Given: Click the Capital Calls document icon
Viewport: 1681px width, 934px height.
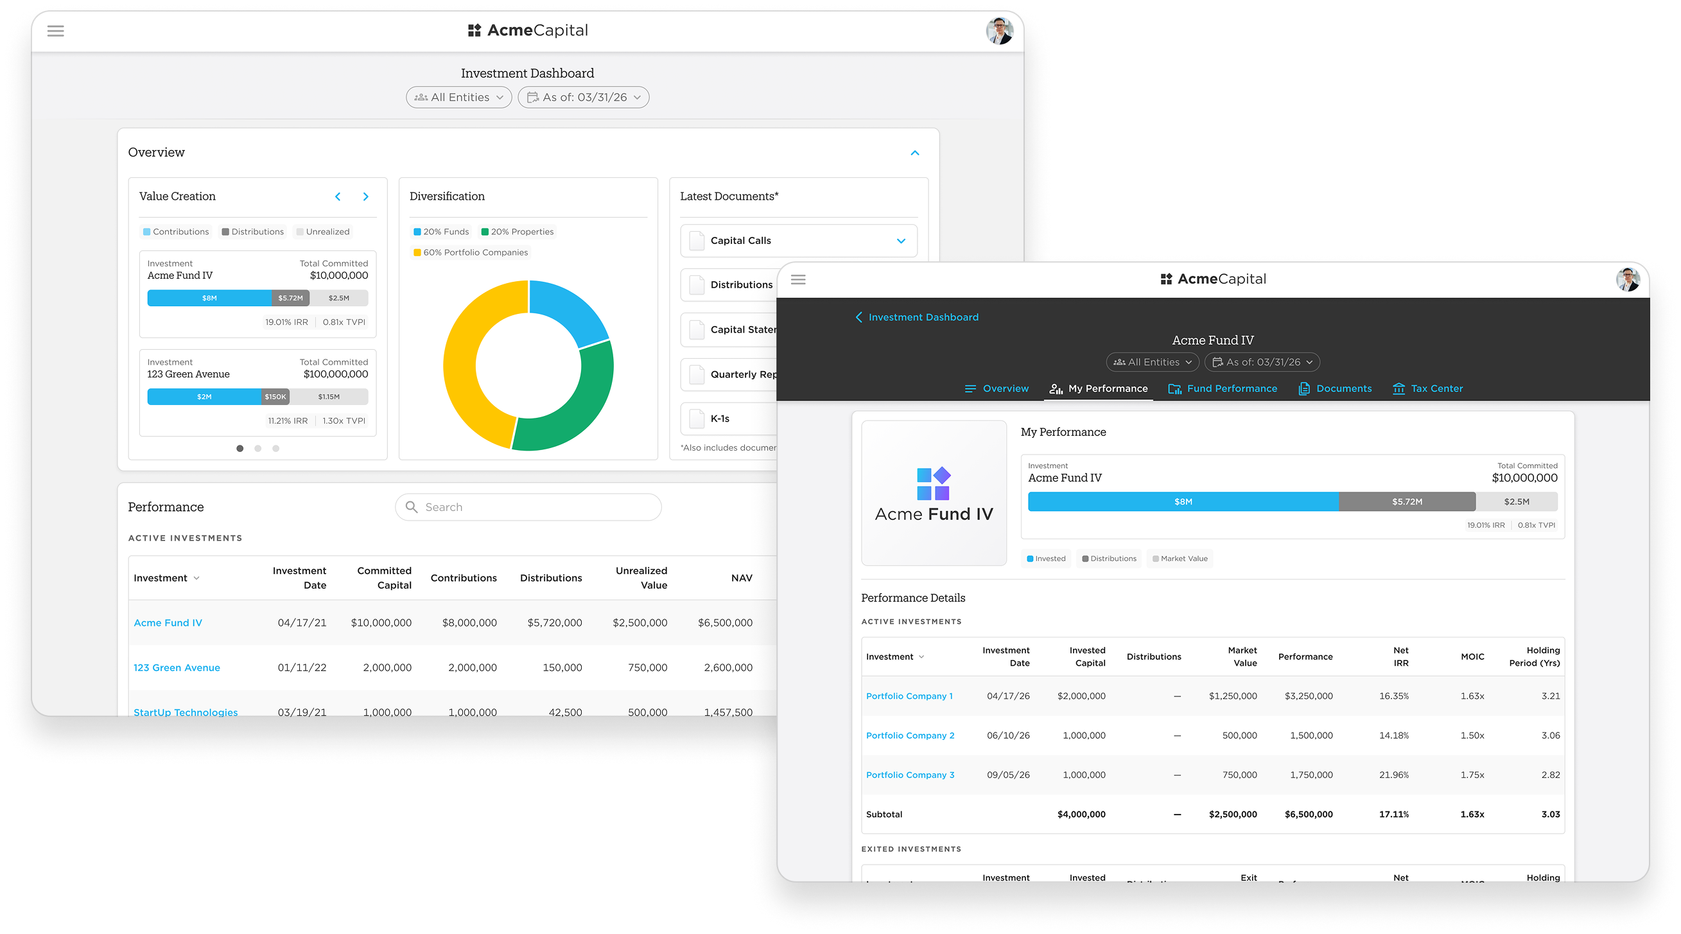Looking at the screenshot, I should pyautogui.click(x=697, y=241).
